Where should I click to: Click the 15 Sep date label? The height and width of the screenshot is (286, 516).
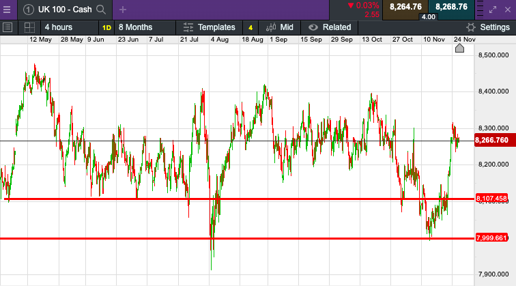coord(311,40)
